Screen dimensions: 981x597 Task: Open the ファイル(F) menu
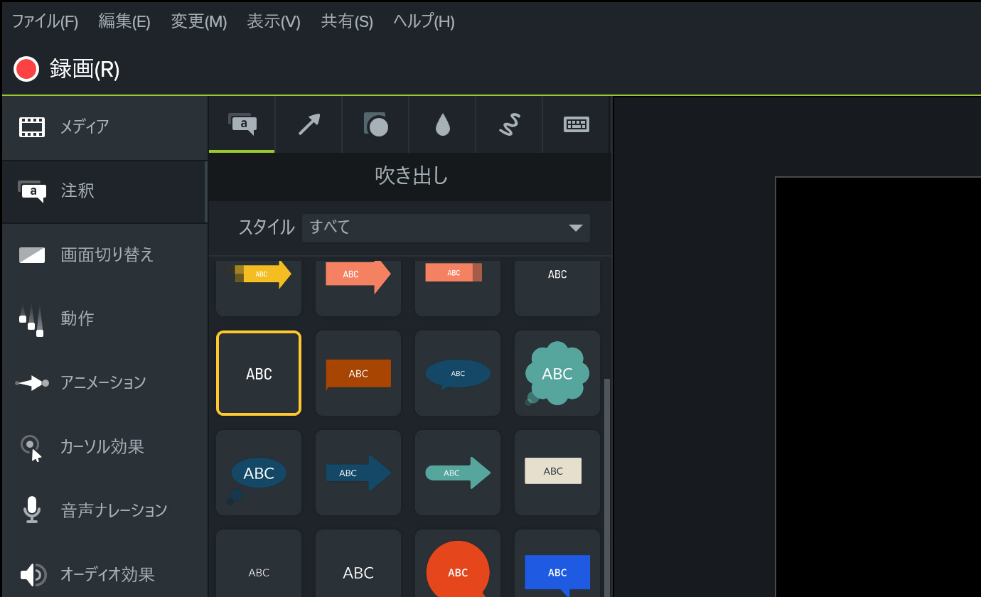(45, 21)
